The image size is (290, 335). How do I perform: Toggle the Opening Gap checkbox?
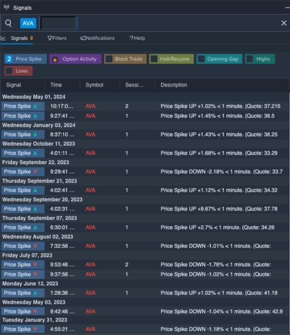(x=201, y=59)
